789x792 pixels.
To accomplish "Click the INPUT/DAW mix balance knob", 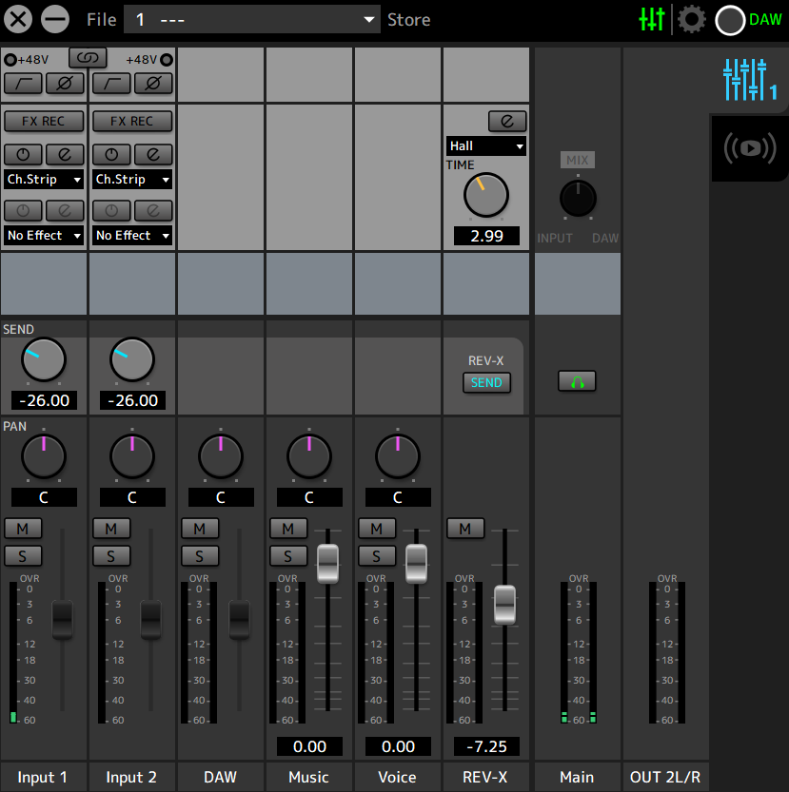I will point(578,199).
